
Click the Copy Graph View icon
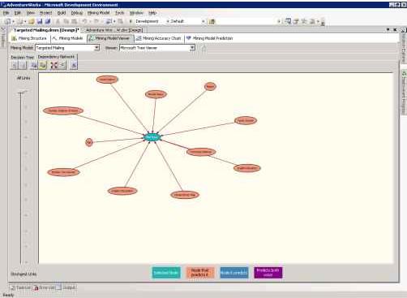coord(34,65)
